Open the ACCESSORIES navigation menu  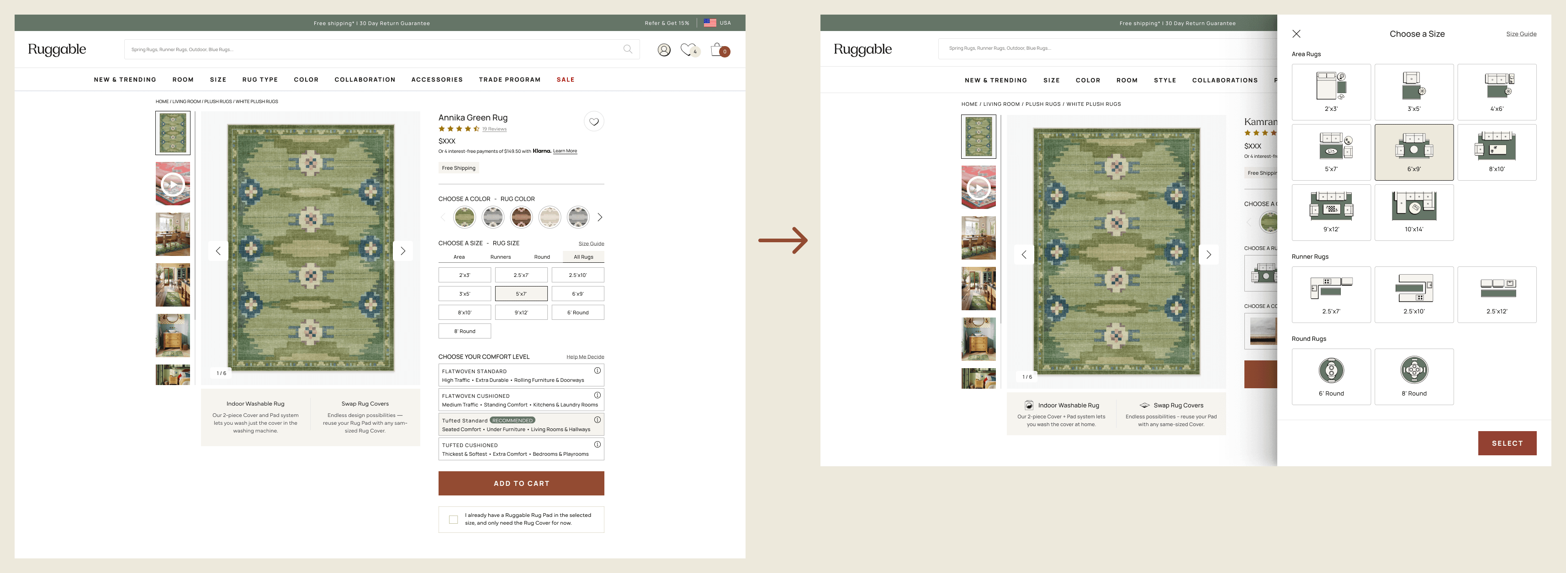tap(437, 79)
